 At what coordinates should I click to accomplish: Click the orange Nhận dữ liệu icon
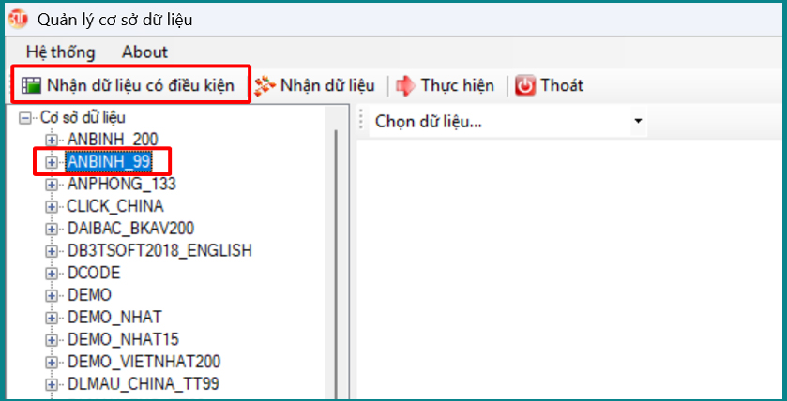(x=265, y=85)
